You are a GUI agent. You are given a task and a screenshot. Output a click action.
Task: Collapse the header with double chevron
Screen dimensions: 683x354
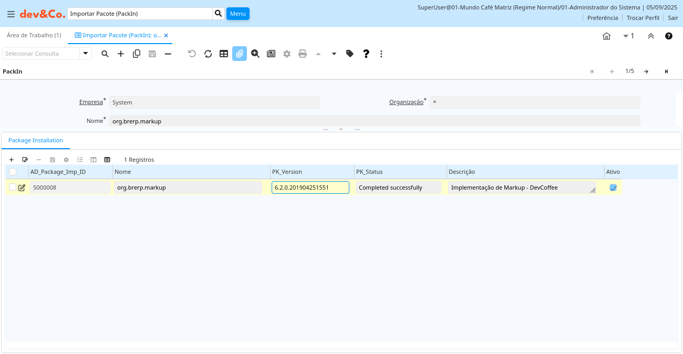click(x=650, y=36)
